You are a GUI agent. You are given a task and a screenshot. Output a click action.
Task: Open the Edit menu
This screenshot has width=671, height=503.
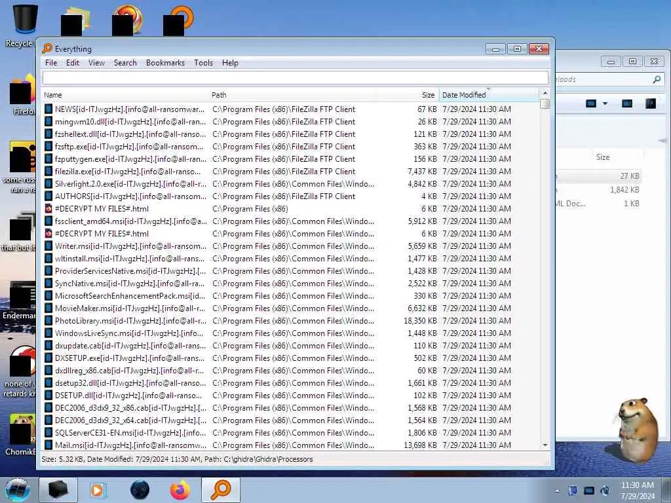tap(72, 63)
